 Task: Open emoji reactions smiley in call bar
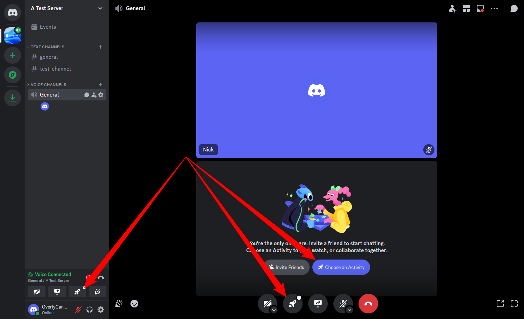pyautogui.click(x=134, y=304)
